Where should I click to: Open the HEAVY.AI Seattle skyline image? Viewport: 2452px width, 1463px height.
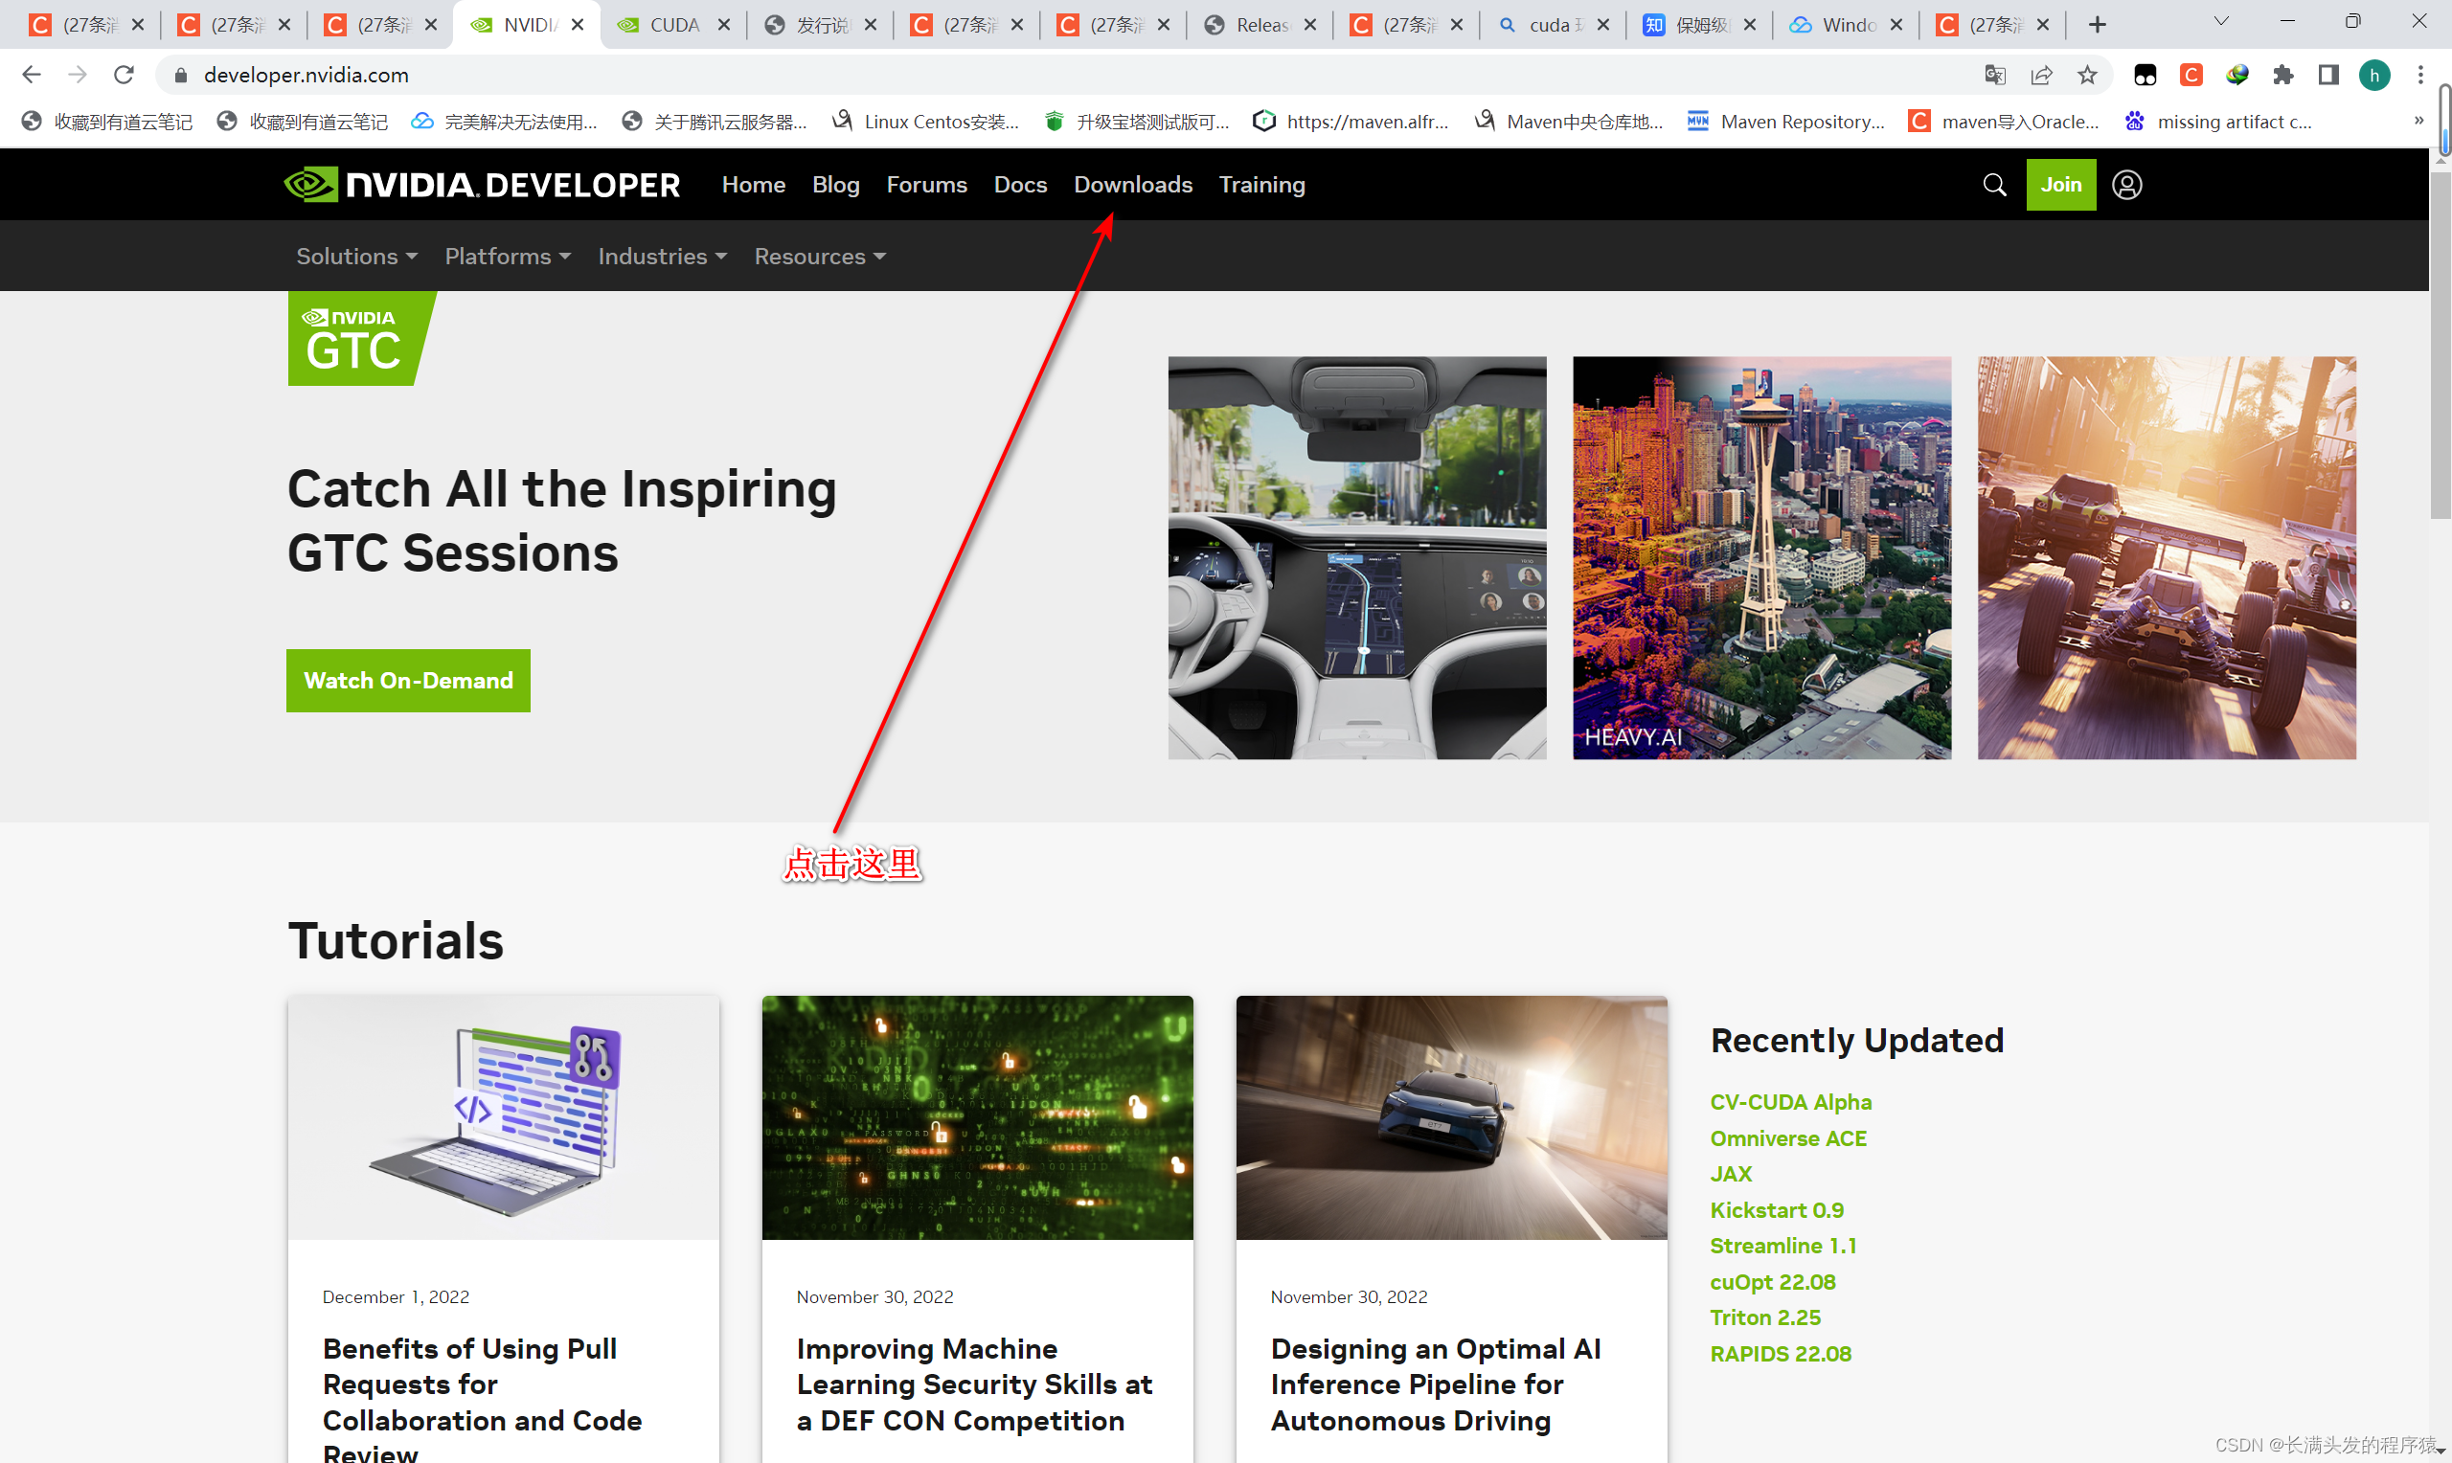[1760, 558]
